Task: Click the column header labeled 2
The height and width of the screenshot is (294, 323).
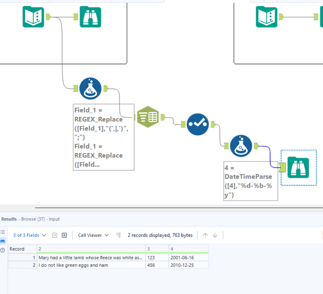Action: point(91,249)
